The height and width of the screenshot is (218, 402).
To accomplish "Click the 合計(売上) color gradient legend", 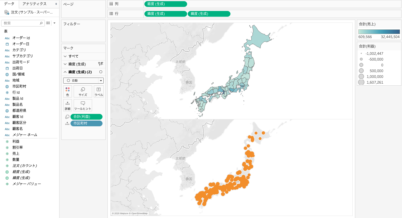I will pos(379,32).
